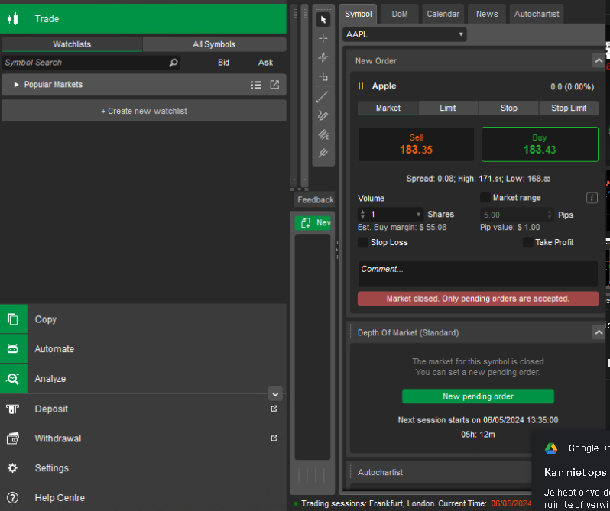Click in the Comment text field

click(x=478, y=274)
